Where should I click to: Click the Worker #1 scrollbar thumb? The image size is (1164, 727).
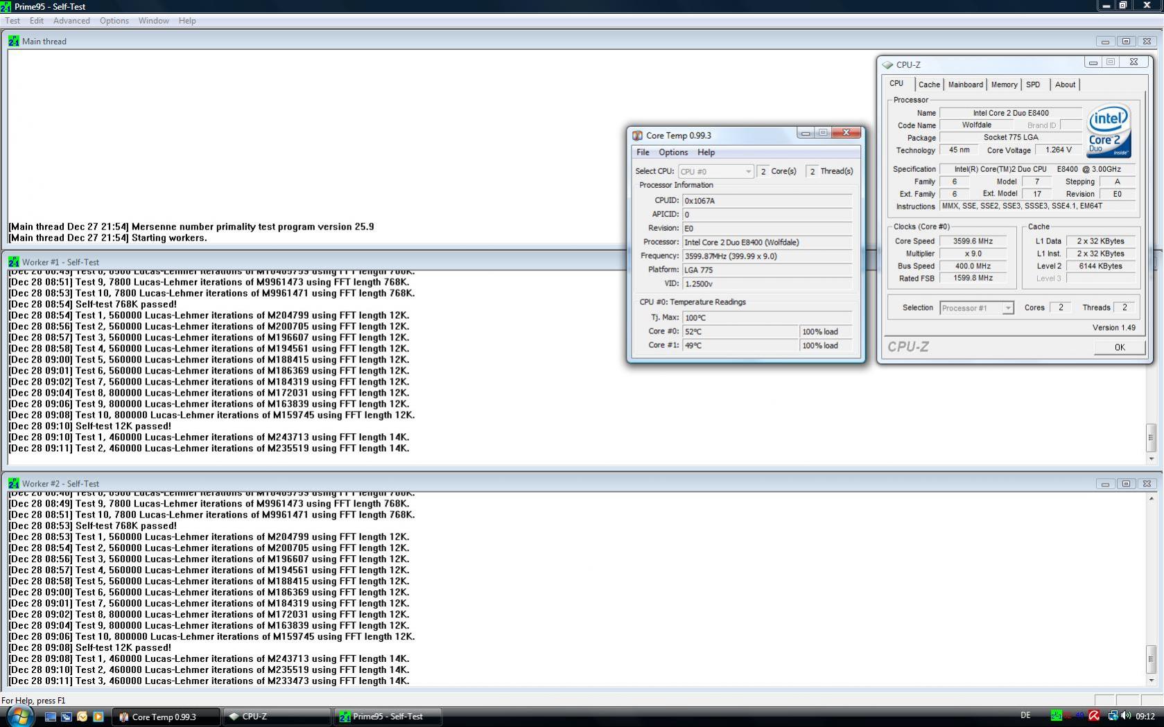coord(1152,437)
